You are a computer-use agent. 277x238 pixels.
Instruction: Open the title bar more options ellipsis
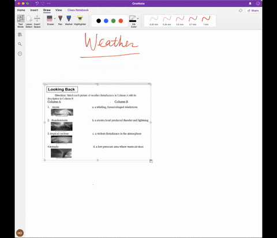[48, 3]
